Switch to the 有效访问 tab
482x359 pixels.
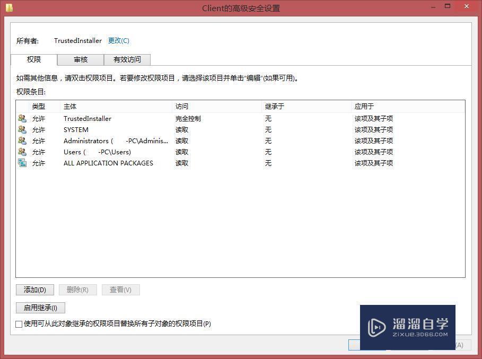(x=127, y=59)
